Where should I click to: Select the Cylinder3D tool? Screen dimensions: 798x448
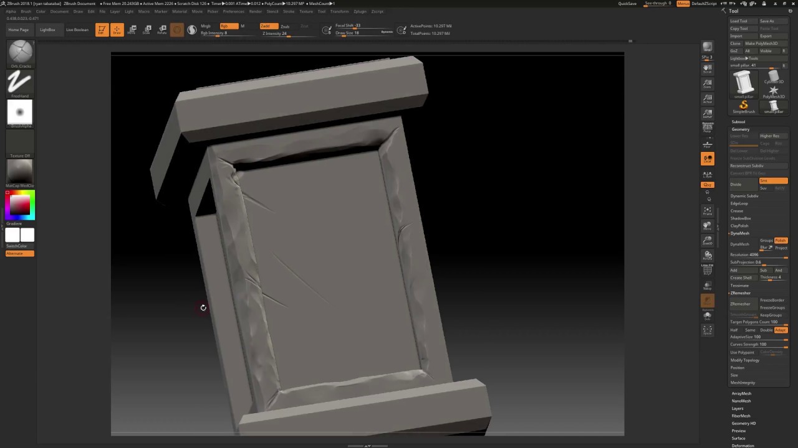(x=774, y=77)
